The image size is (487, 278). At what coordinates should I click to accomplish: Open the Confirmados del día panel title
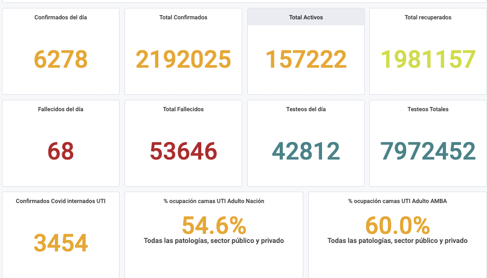[60, 18]
